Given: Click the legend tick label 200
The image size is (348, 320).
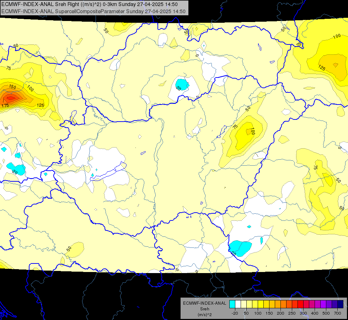Looking at the screenshot, I should pos(280,313).
